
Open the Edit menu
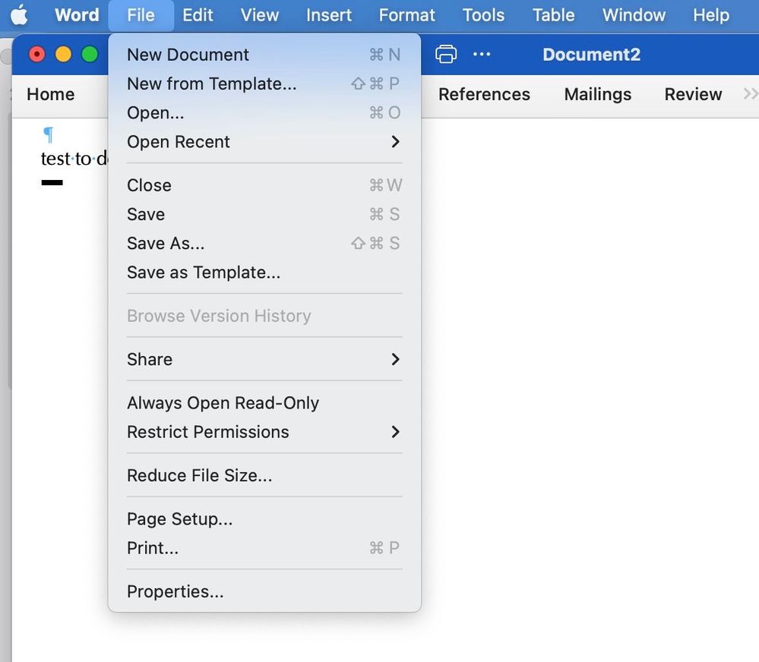click(x=198, y=15)
